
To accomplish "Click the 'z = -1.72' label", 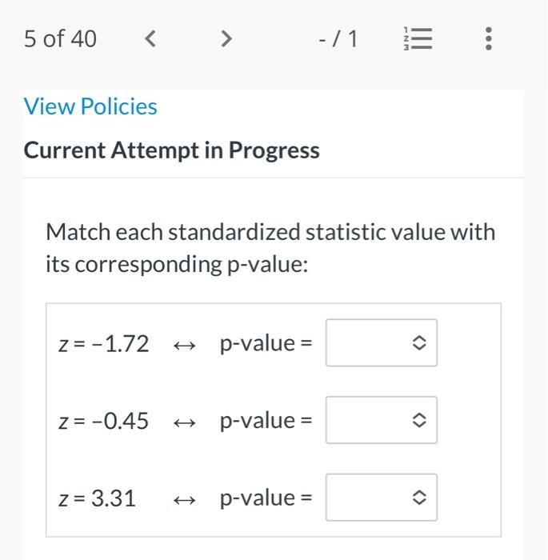I will (x=104, y=344).
